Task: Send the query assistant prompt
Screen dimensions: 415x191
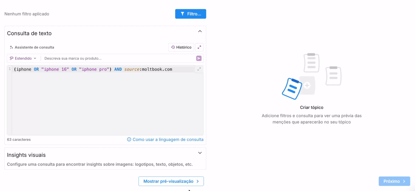Action: [199, 58]
